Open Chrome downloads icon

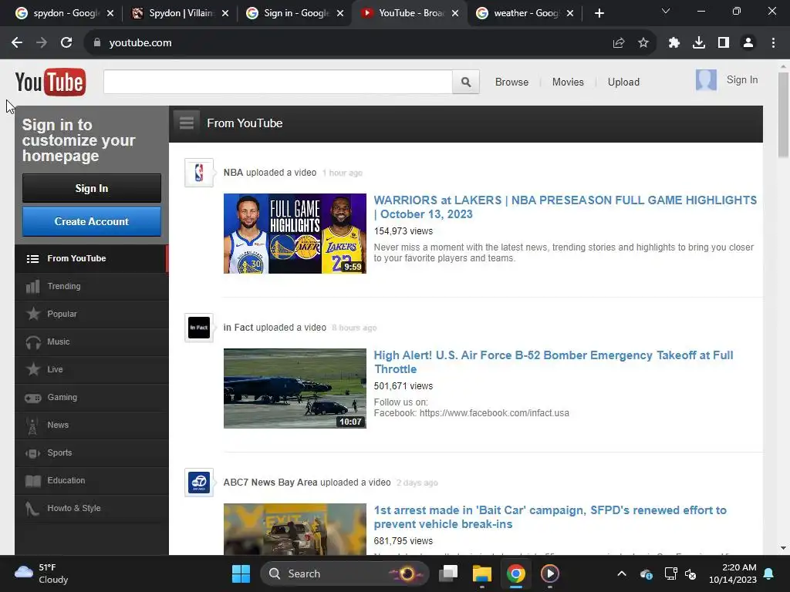point(698,43)
